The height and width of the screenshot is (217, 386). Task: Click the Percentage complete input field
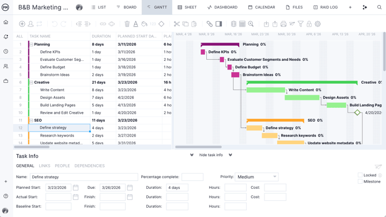coord(192,177)
